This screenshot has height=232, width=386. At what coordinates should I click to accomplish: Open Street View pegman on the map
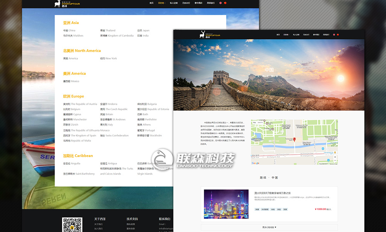click(x=335, y=153)
